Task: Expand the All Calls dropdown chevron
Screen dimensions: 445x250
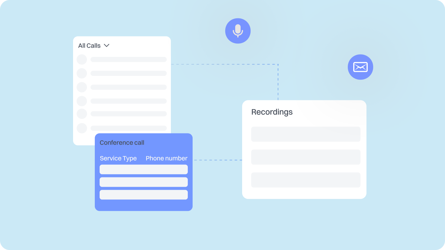Action: point(107,45)
